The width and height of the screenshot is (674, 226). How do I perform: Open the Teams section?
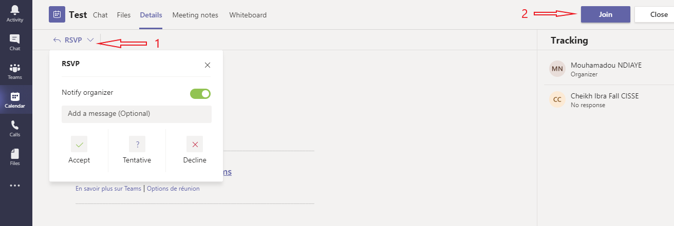tap(15, 71)
